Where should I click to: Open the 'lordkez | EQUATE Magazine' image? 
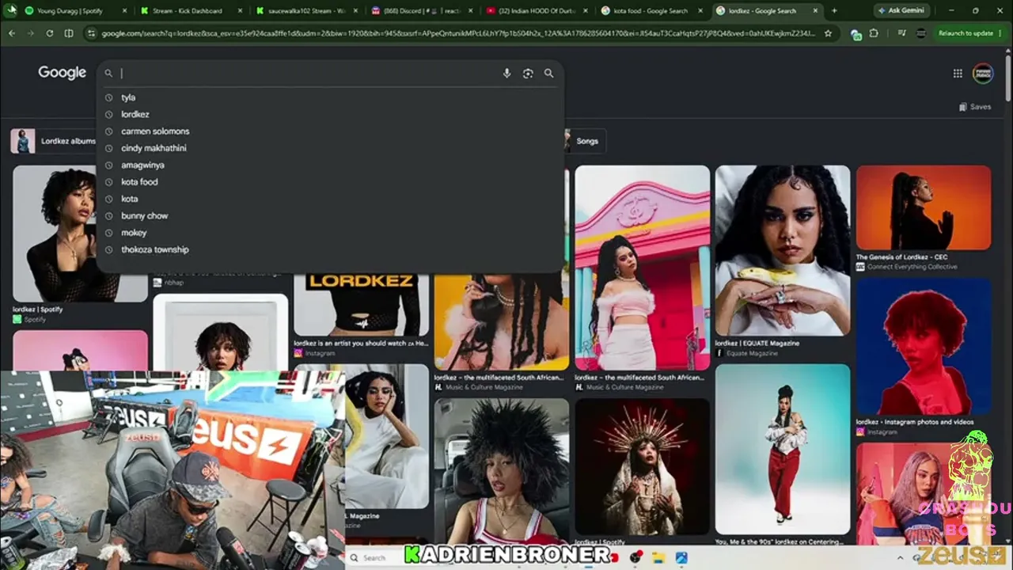(783, 250)
